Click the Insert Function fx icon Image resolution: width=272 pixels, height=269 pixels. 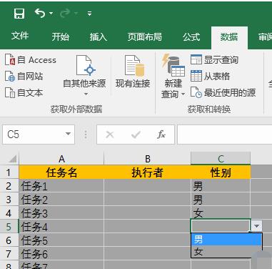[161, 134]
